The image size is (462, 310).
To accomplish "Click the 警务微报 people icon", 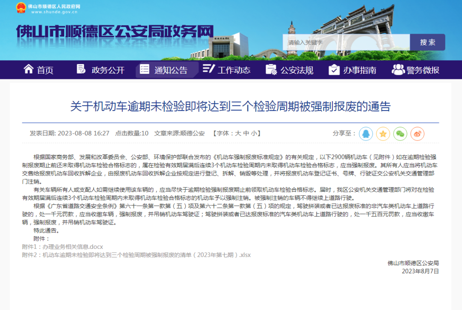I will pyautogui.click(x=398, y=69).
